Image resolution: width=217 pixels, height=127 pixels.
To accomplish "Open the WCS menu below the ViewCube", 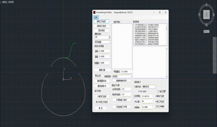I will click(206, 31).
